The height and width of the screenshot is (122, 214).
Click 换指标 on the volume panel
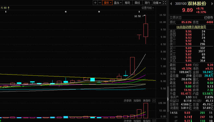coord(147,101)
